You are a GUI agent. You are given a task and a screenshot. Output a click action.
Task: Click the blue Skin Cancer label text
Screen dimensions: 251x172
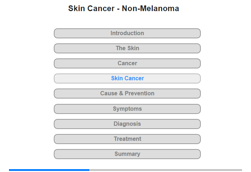click(x=127, y=78)
